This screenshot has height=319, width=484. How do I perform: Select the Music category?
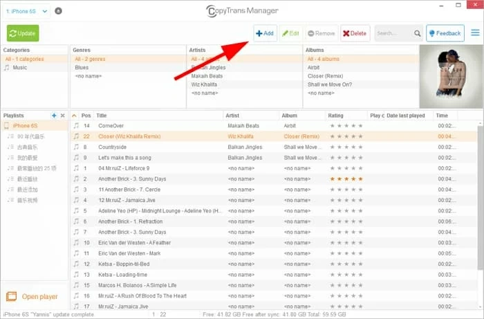pyautogui.click(x=19, y=68)
